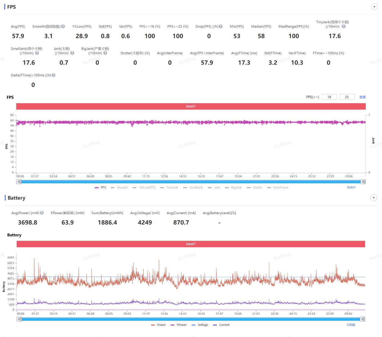Viewport: 382px width, 337px height.
Task: Select label1 bar above Battery chart
Action: 191,244
